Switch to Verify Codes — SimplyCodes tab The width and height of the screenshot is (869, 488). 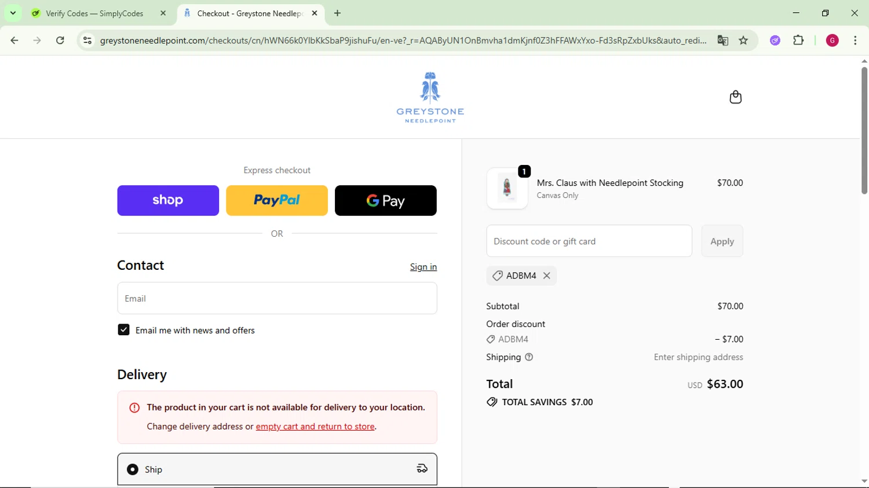[99, 13]
